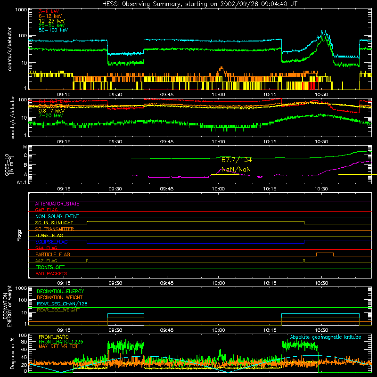Select the ECLIPSE_FLAG label
Image resolution: width=377 pixels, height=377 pixels.
[x=51, y=242]
